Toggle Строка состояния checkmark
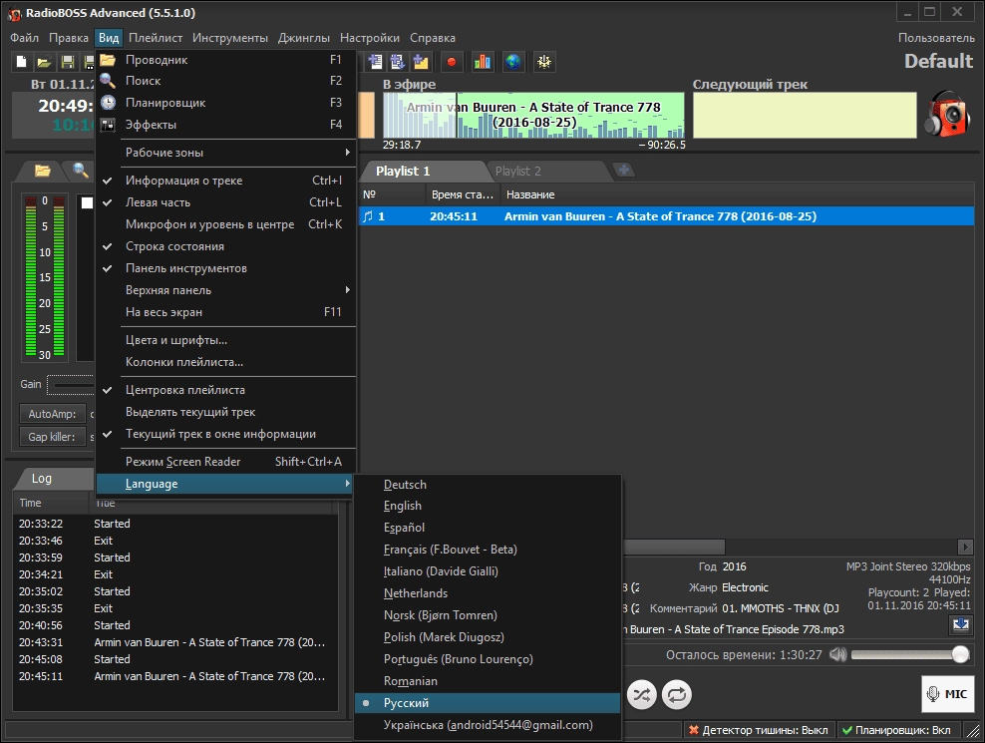Viewport: 985px width, 743px height. coord(226,246)
